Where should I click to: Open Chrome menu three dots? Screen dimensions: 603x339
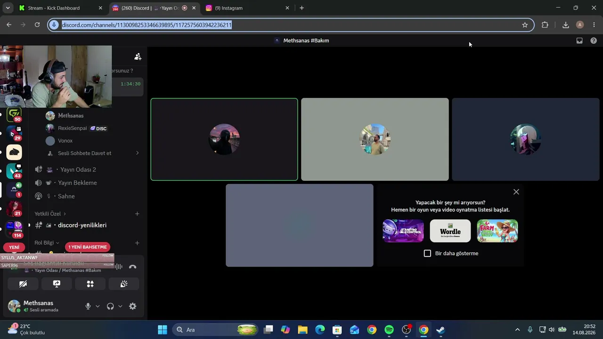click(594, 25)
